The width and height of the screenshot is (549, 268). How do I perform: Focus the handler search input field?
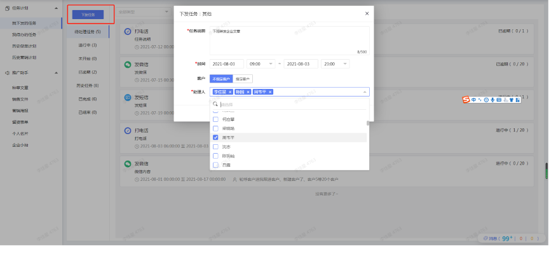(x=294, y=104)
